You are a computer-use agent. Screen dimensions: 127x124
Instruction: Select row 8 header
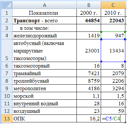point(7,81)
